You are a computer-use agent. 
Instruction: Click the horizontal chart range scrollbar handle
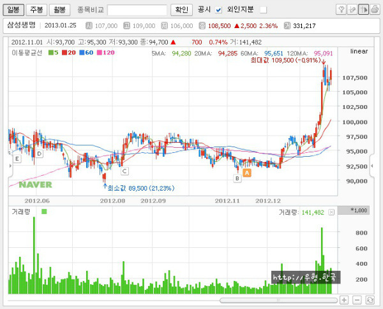pyautogui.click(x=278, y=300)
